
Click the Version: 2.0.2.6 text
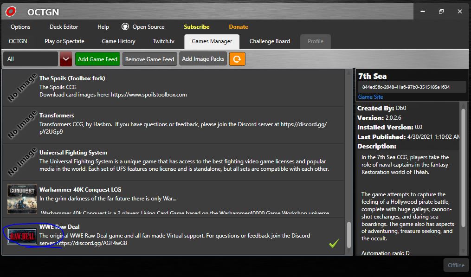tap(379, 118)
